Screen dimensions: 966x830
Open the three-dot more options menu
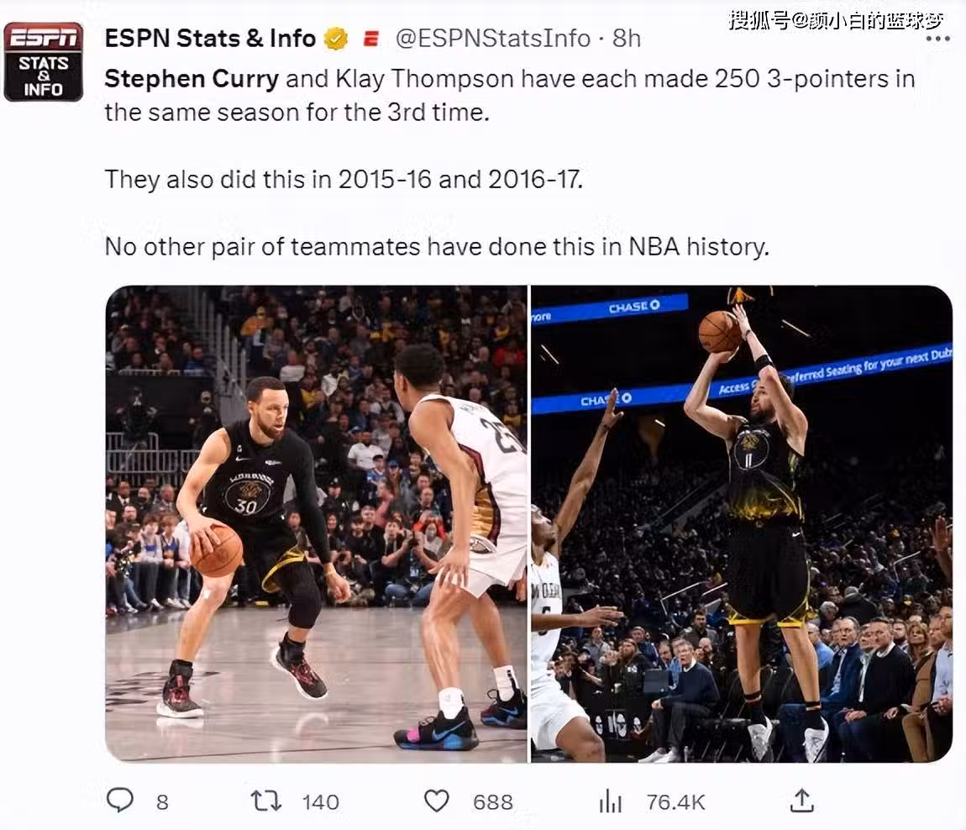tap(932, 39)
